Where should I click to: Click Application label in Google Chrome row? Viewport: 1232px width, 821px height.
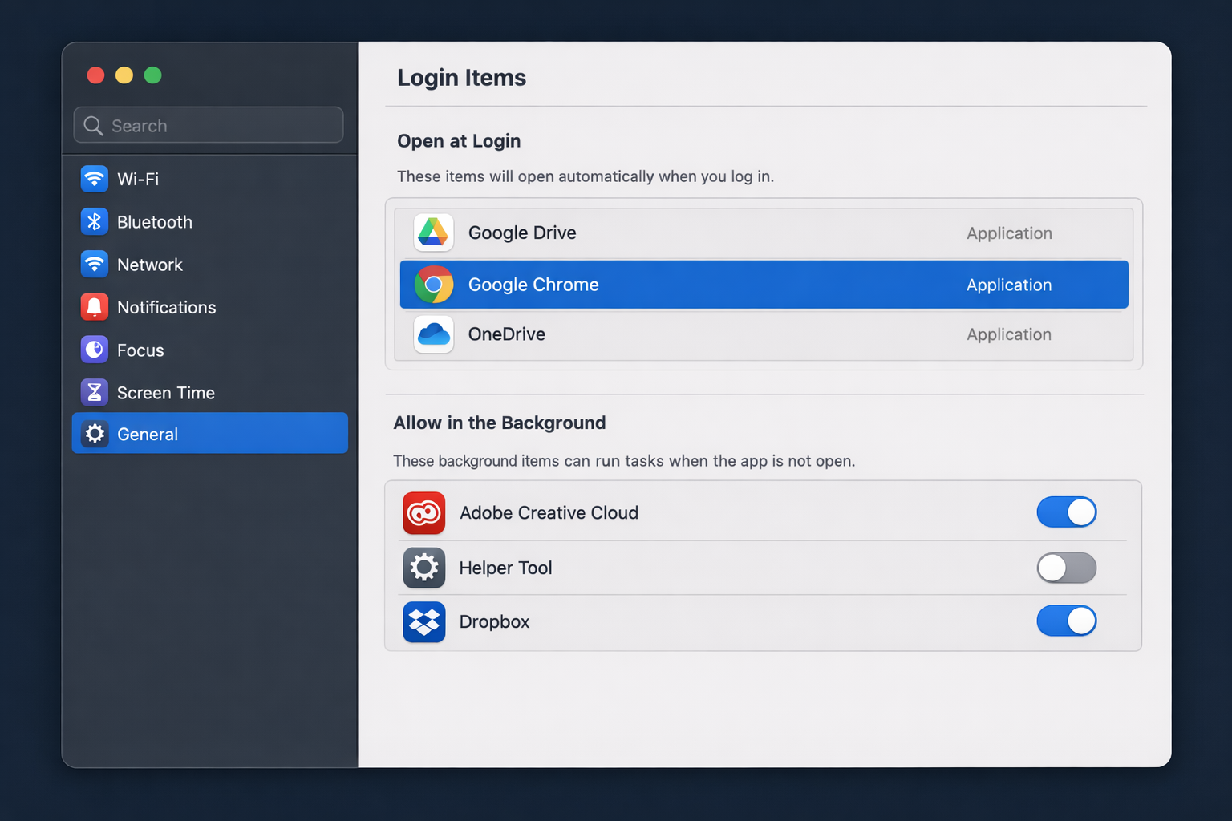pos(1009,285)
